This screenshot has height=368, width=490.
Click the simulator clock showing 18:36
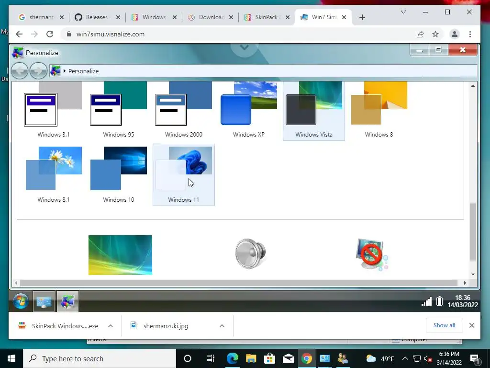(x=463, y=301)
